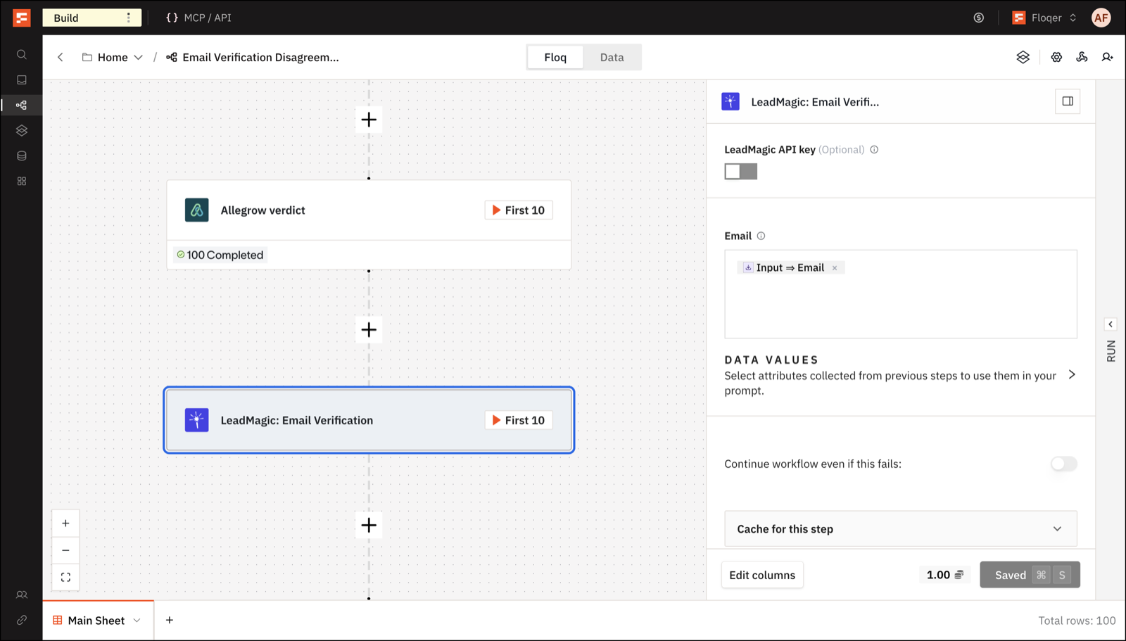Screen dimensions: 1126x641
Task: Enable continue workflow even if this fails
Action: 1063,464
